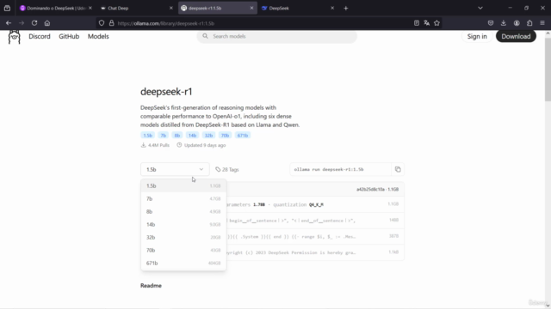
Task: Click the a42b25d8c10a hash text
Action: (x=370, y=190)
